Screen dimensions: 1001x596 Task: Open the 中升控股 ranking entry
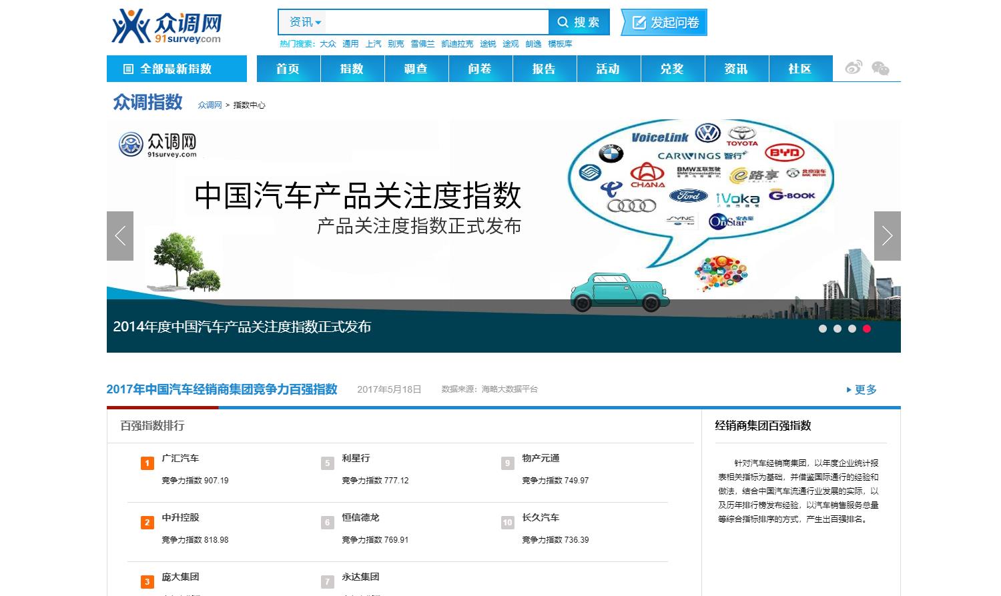[180, 518]
